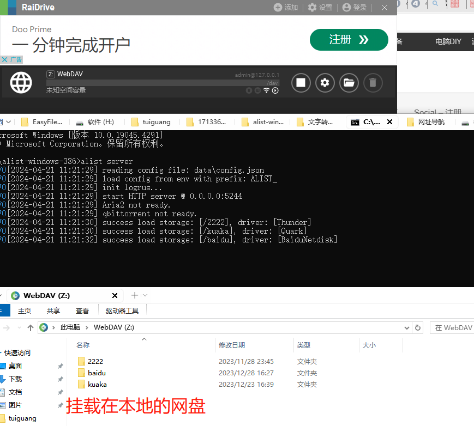Click the date 2023/12/28 16:27

pyautogui.click(x=246, y=373)
